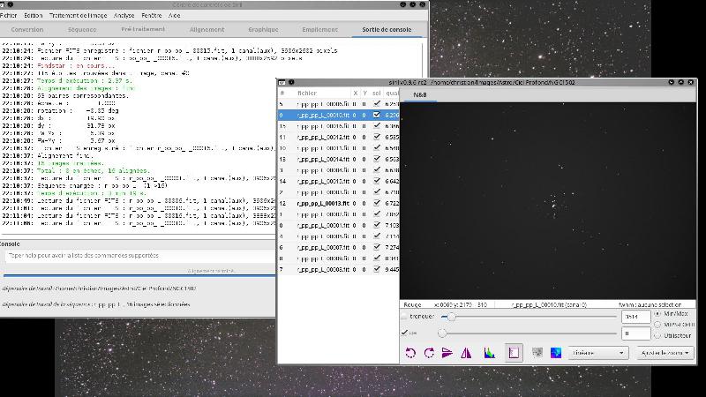
Task: Uncheck selection for r_pp_pp_L_00014.fit
Action: [377, 159]
